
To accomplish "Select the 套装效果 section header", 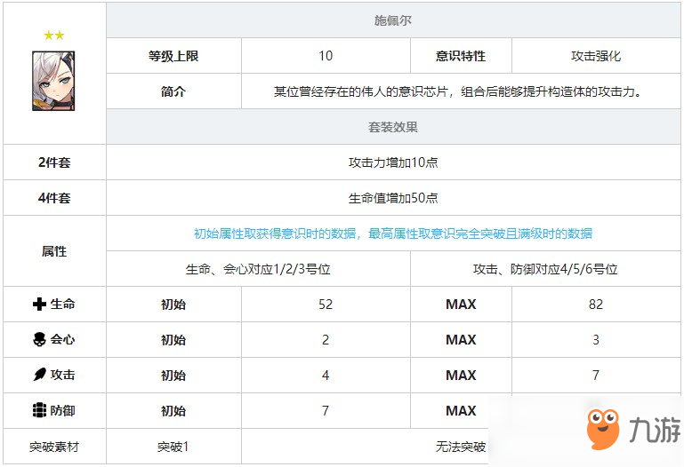I will [x=393, y=127].
